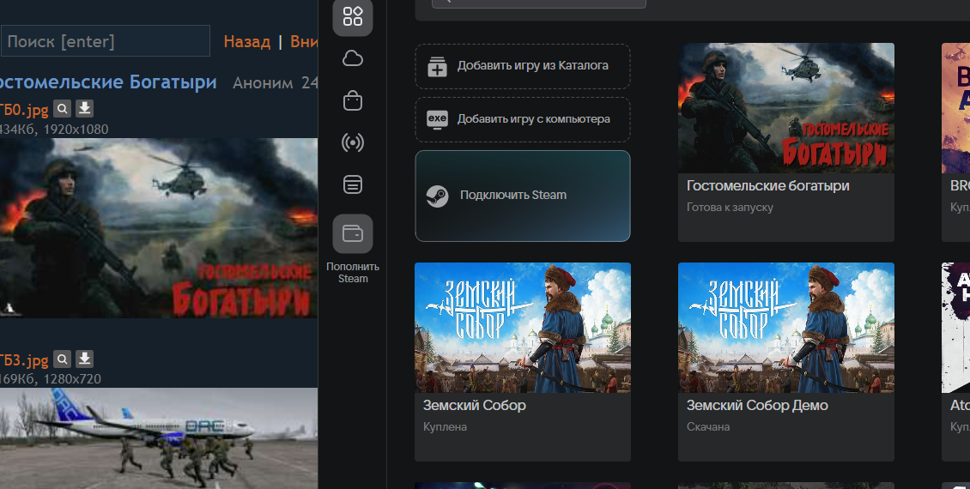Open the ГБ0.jpg helicopter image thumbnail
Image resolution: width=970 pixels, height=489 pixels.
click(158, 228)
